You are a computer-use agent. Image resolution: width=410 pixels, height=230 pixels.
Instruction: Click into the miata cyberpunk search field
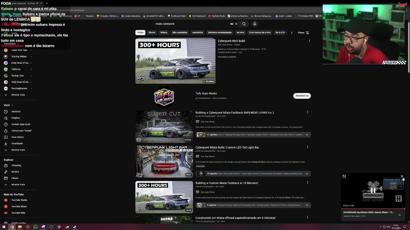(192, 24)
